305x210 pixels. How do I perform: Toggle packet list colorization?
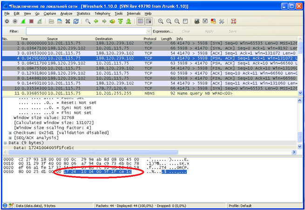[x=141, y=21]
